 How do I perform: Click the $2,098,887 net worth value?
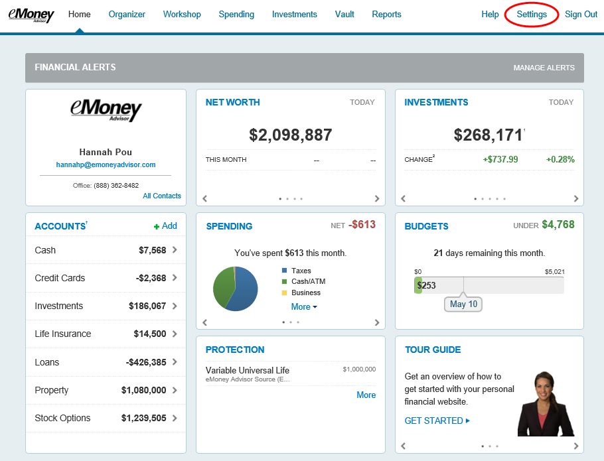point(291,135)
